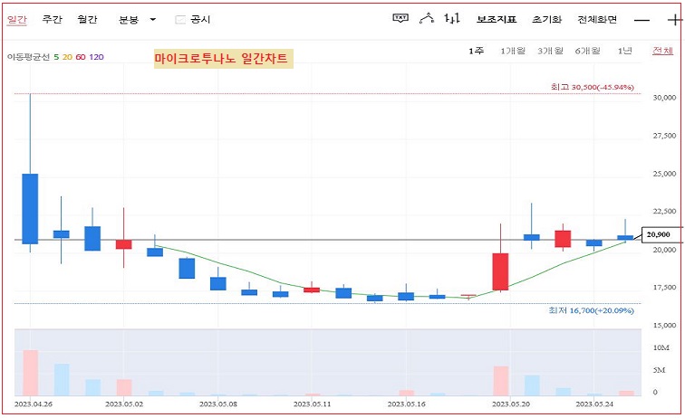Select the 1개월 range option

click(513, 51)
